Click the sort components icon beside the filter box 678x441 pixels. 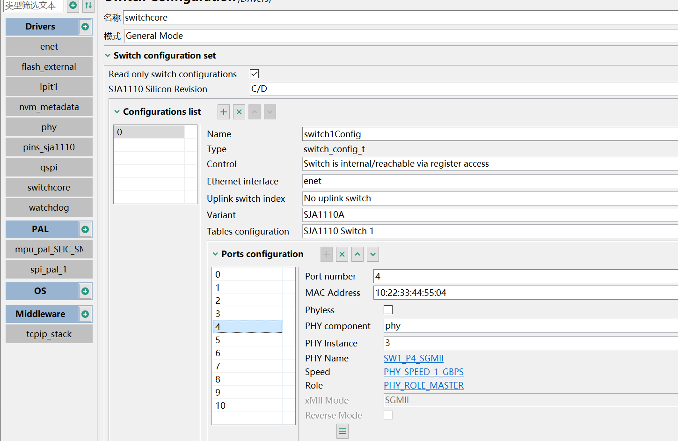88,6
